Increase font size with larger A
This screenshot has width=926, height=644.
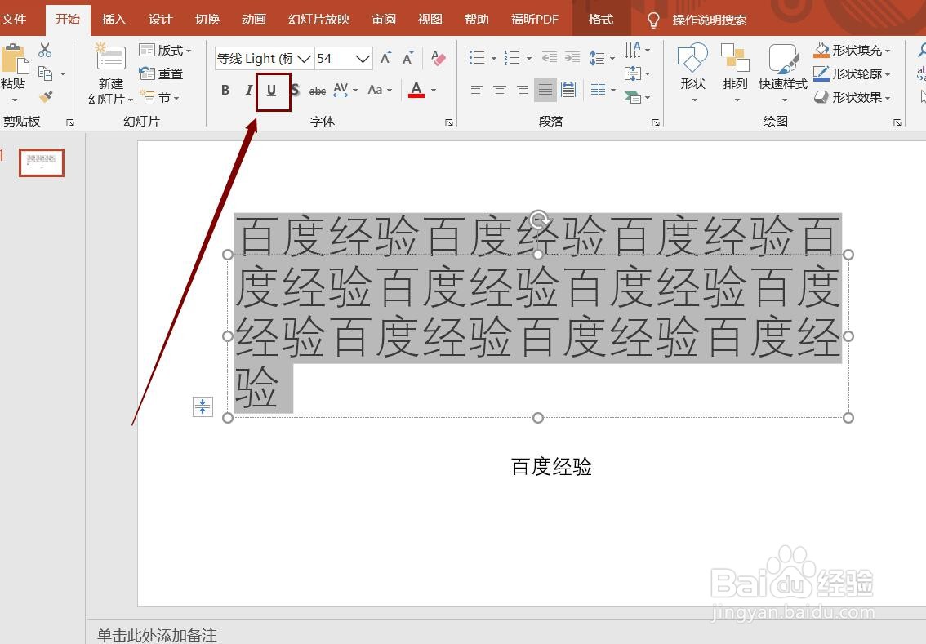(x=386, y=58)
